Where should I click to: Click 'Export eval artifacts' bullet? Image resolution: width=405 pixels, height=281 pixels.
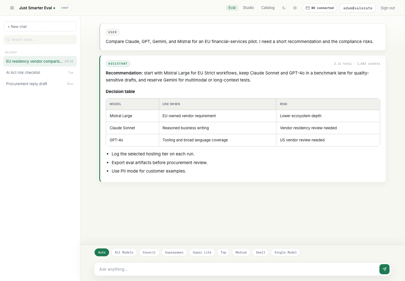coord(159,163)
